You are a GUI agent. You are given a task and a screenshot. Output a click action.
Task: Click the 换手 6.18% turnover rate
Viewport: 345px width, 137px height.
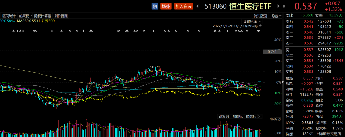point(337,112)
